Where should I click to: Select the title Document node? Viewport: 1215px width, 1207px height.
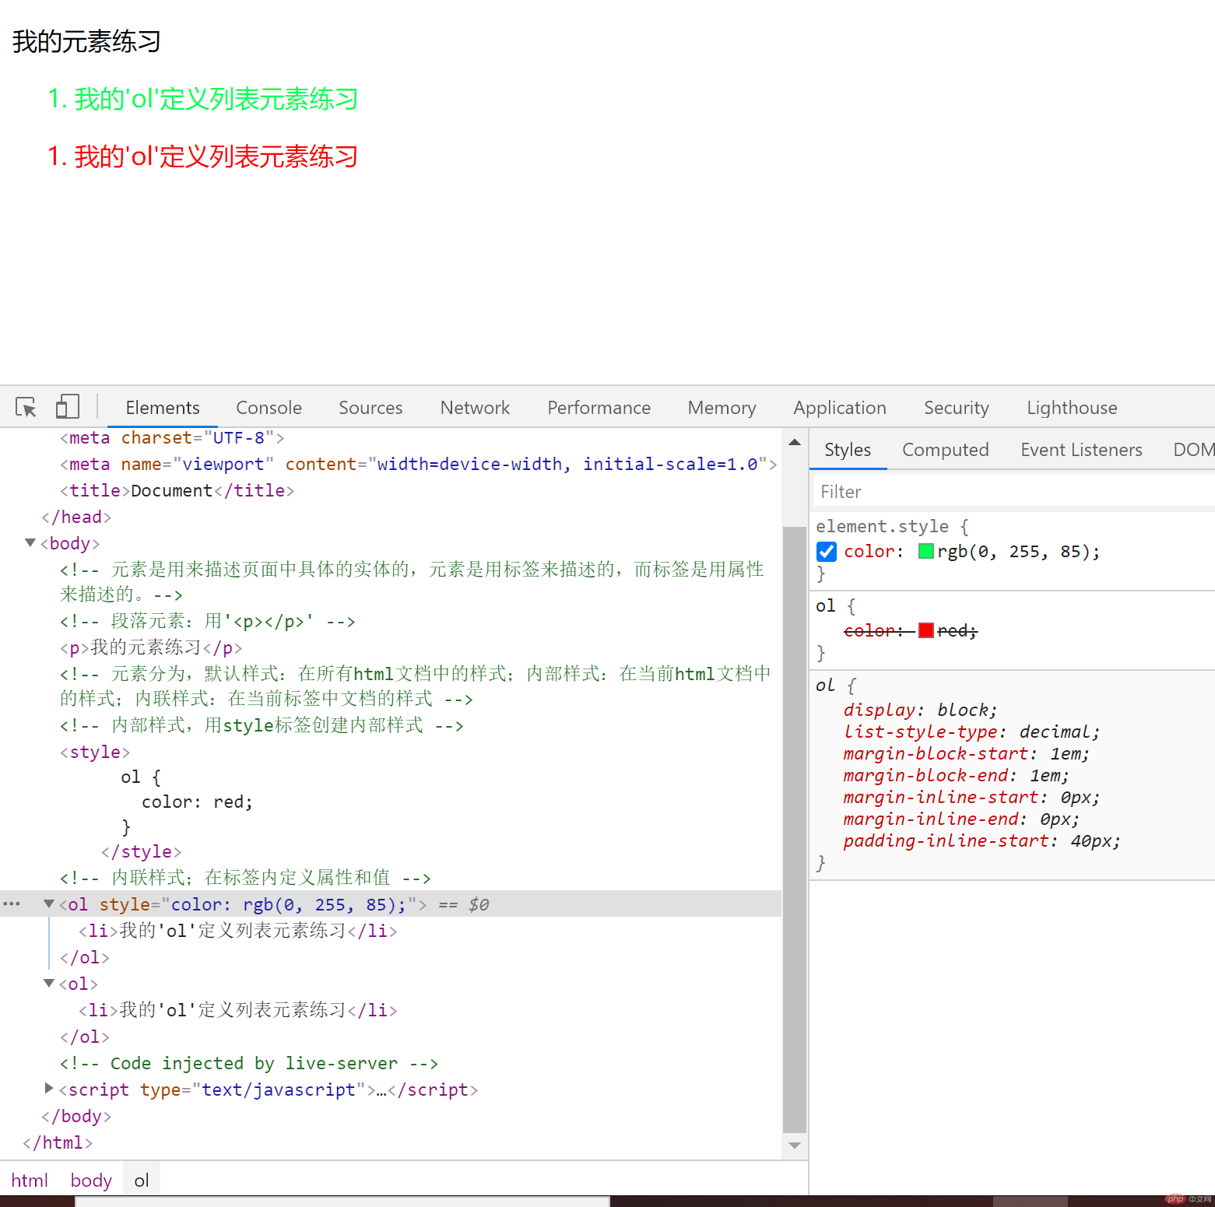177,490
